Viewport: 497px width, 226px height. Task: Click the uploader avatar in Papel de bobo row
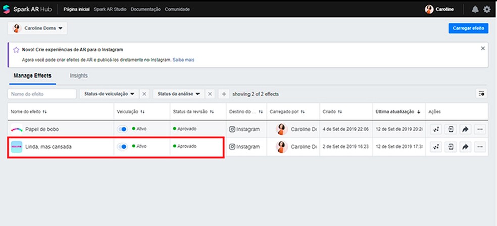point(281,129)
